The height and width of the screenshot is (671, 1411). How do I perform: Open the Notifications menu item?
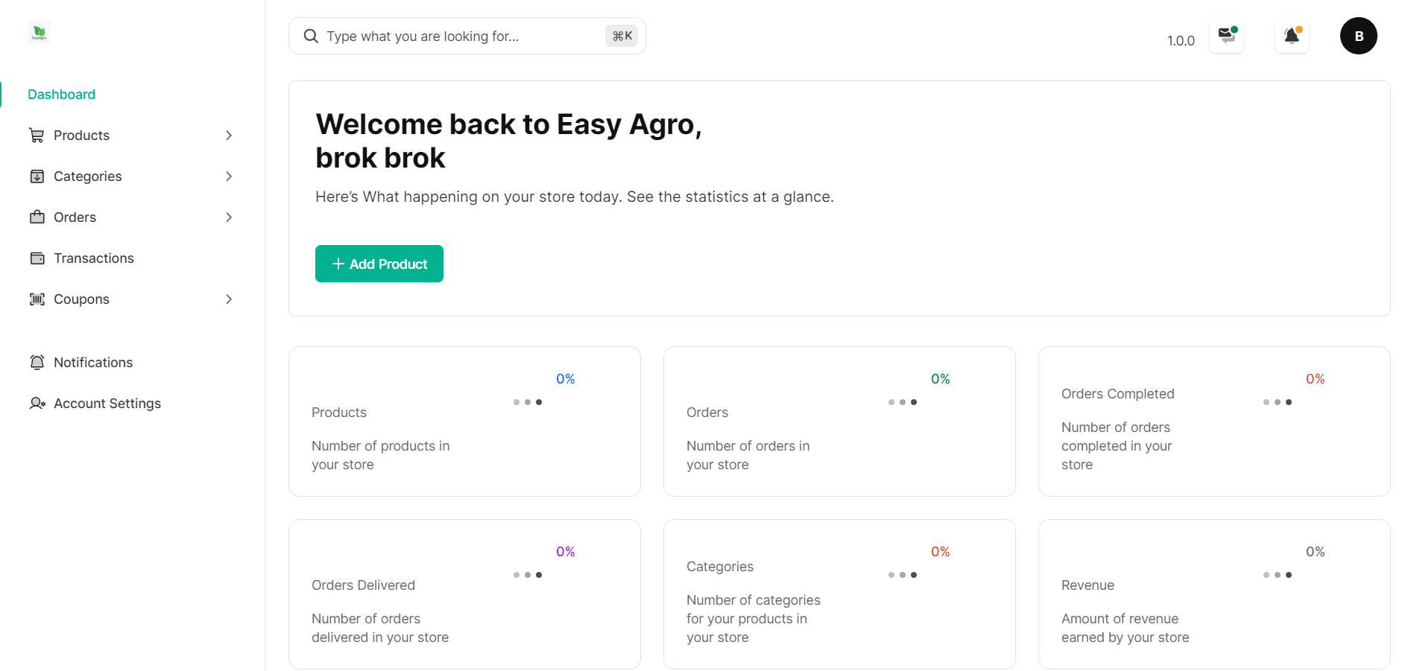coord(93,363)
